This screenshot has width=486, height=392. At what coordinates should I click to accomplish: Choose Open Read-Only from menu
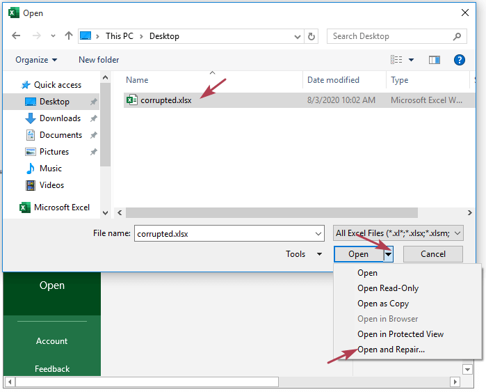pos(387,288)
